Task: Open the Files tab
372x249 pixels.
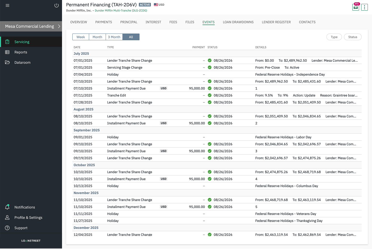Action: (x=190, y=22)
